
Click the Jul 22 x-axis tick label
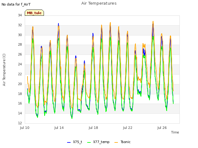pyautogui.click(x=128, y=128)
